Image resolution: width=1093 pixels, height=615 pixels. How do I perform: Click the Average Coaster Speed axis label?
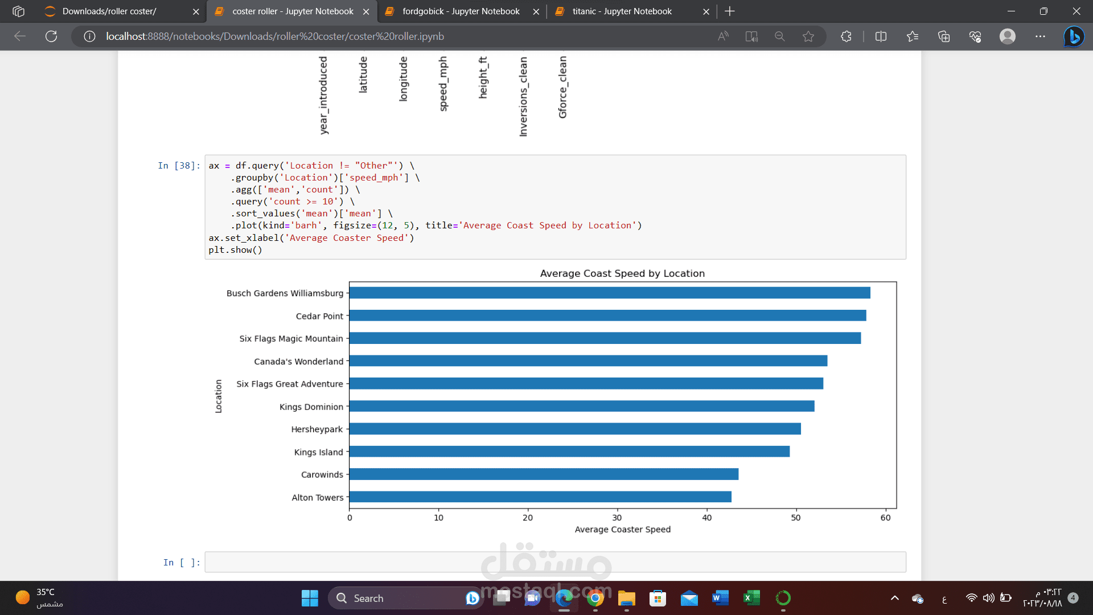pyautogui.click(x=623, y=530)
